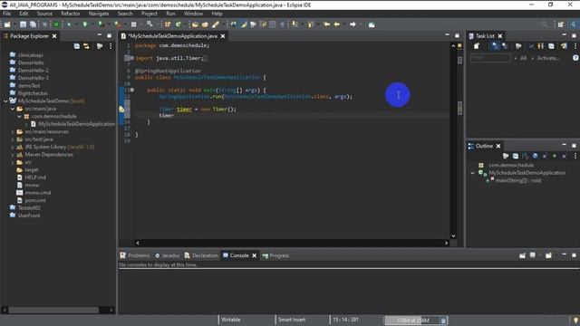Image resolution: width=580 pixels, height=326 pixels.
Task: Open the Project menu
Action: (x=150, y=14)
